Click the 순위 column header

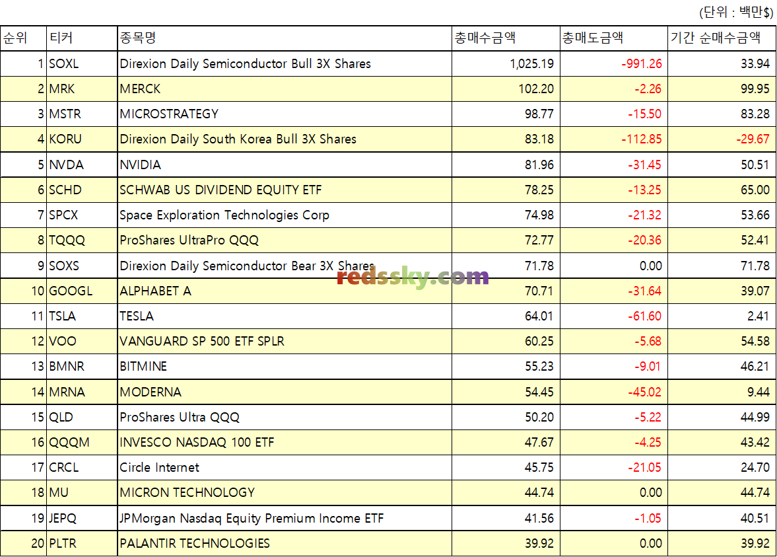(23, 38)
